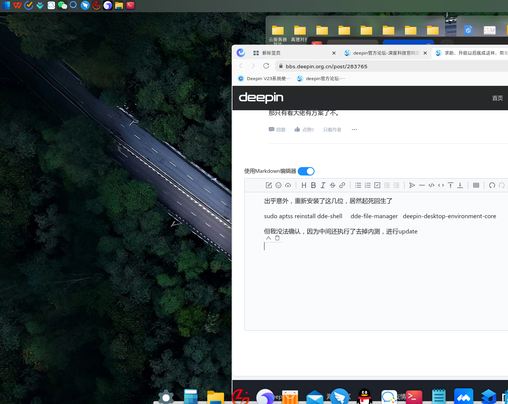This screenshot has height=404, width=508.
Task: Insert a code block using the </> icon
Action: (x=431, y=185)
